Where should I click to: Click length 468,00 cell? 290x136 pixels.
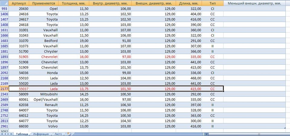pos(189,78)
